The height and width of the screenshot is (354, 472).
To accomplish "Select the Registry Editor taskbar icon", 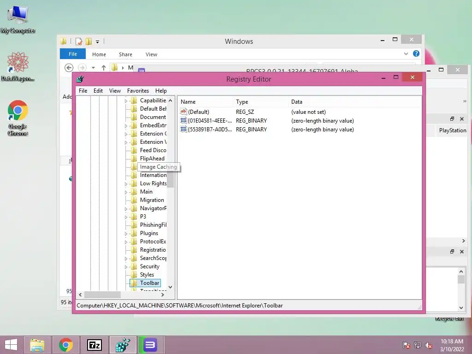I will coord(123,345).
